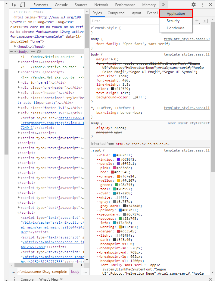Expand the div class="header" node

point(19,92)
